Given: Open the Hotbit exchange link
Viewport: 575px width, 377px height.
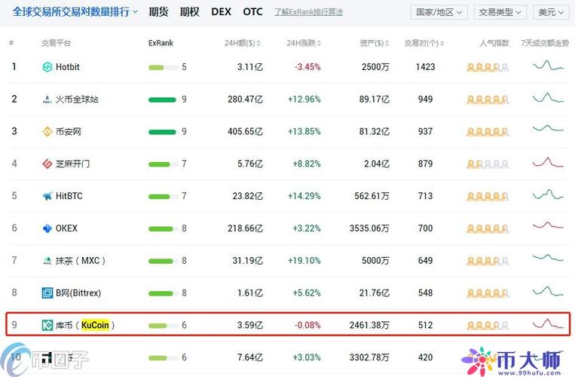Looking at the screenshot, I should 68,67.
